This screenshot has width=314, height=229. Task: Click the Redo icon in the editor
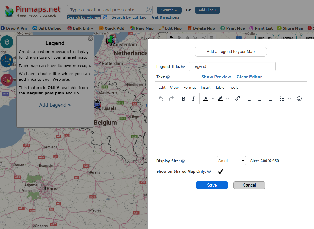[171, 99]
